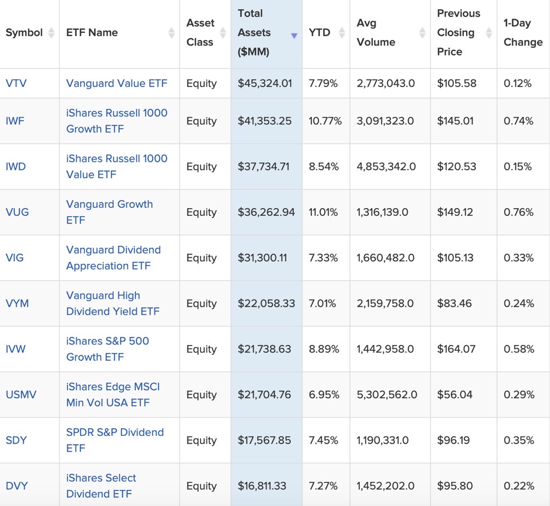Select total assets value $21,738.63
Image resolution: width=550 pixels, height=506 pixels.
point(264,349)
